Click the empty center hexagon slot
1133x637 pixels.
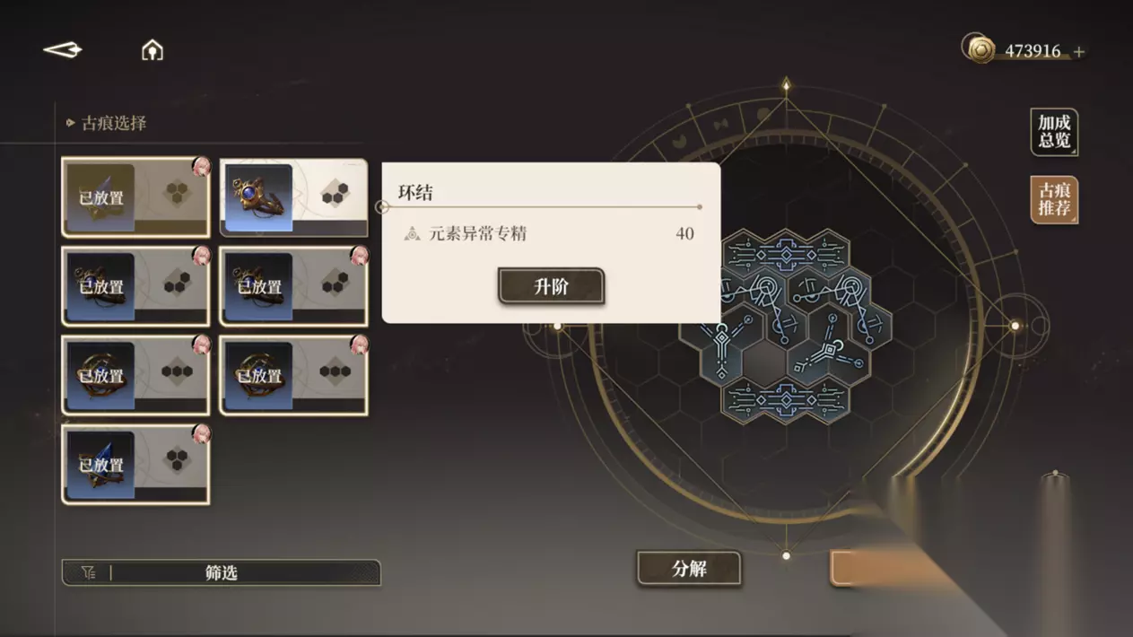click(x=763, y=362)
